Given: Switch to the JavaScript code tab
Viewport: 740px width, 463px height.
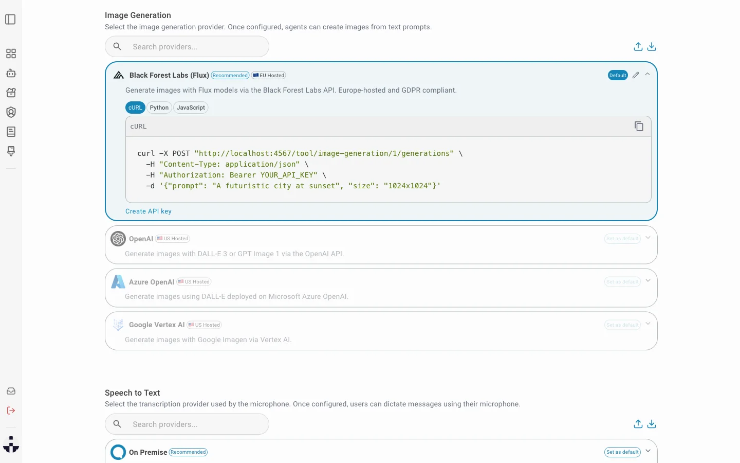Looking at the screenshot, I should (191, 108).
